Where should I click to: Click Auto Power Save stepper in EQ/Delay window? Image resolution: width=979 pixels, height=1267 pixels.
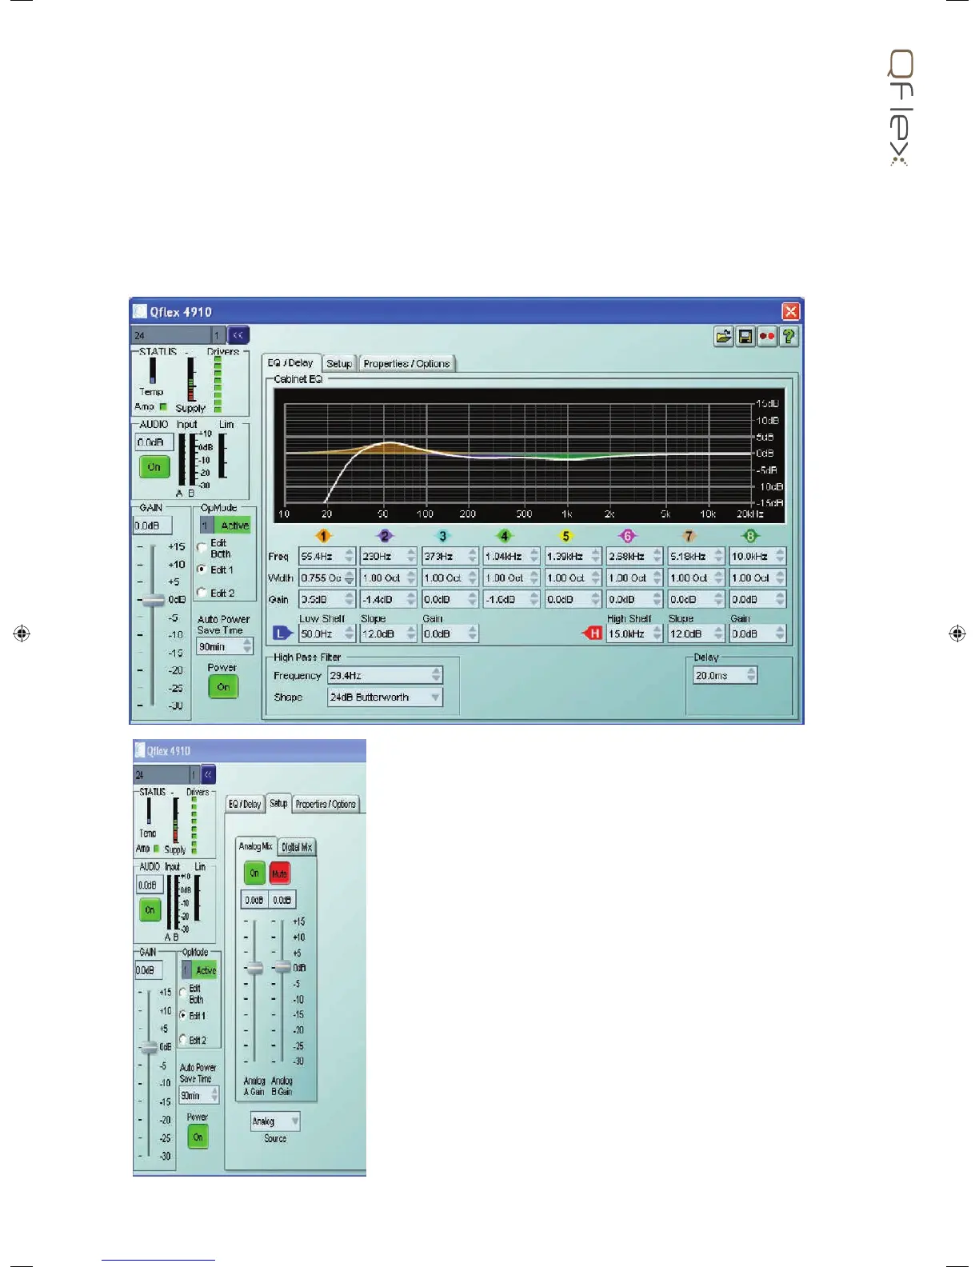click(x=247, y=646)
